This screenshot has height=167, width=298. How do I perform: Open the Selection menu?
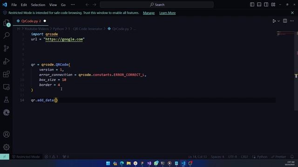(x=38, y=5)
